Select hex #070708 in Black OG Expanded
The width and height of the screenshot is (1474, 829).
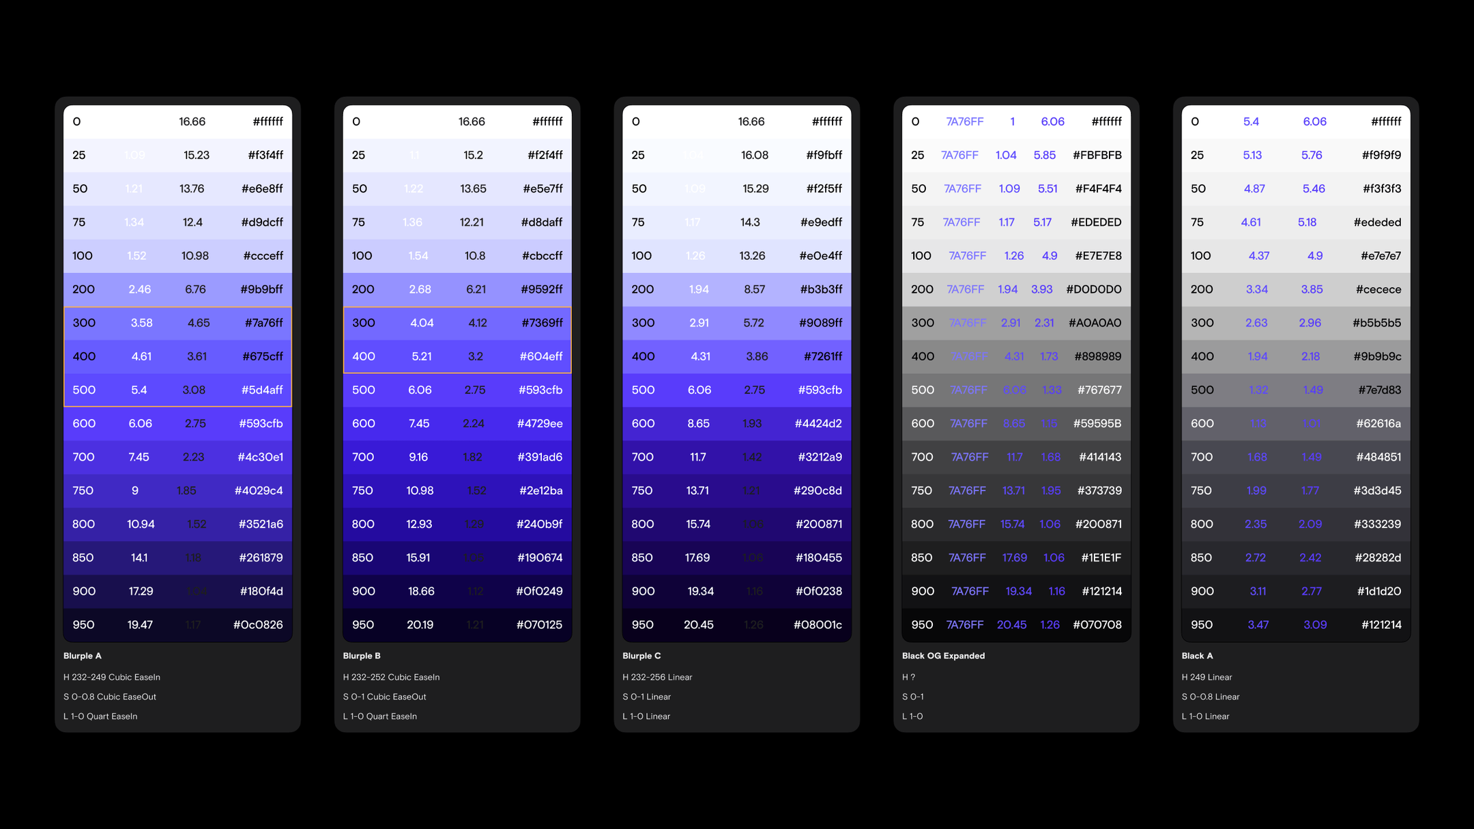[x=1097, y=625]
